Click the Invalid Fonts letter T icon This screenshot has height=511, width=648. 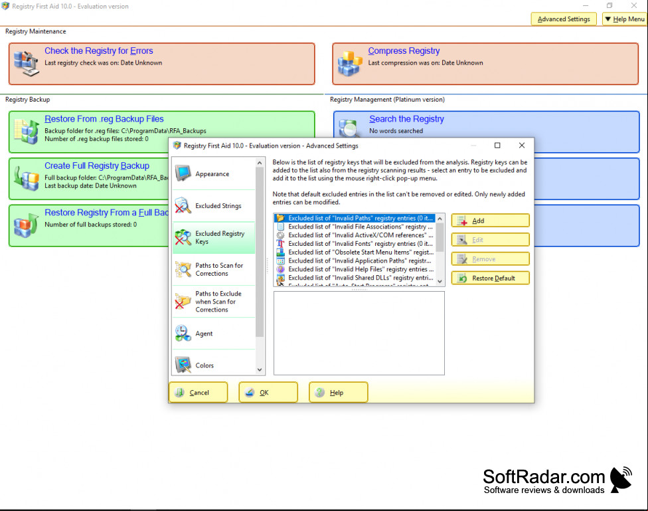click(x=281, y=244)
